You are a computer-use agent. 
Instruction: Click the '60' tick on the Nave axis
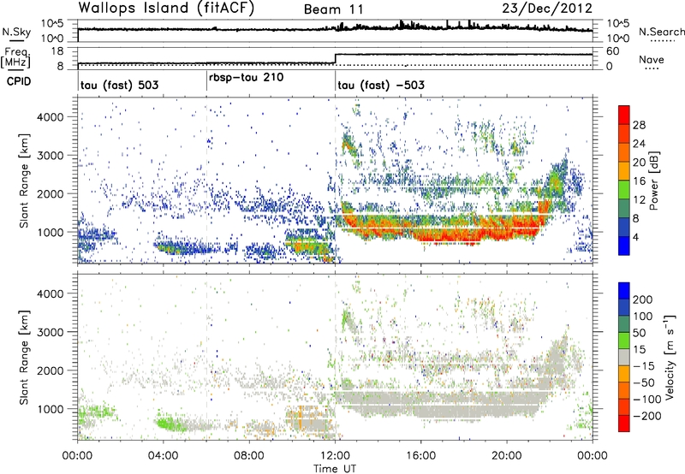click(613, 51)
